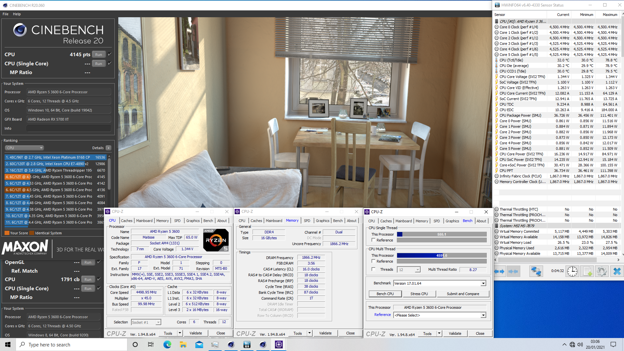Open Threads count dropdown in CPU-Z Bench
624x351 pixels.
[x=418, y=270]
